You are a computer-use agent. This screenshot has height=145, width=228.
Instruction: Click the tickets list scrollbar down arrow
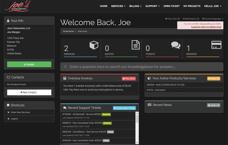[137, 142]
